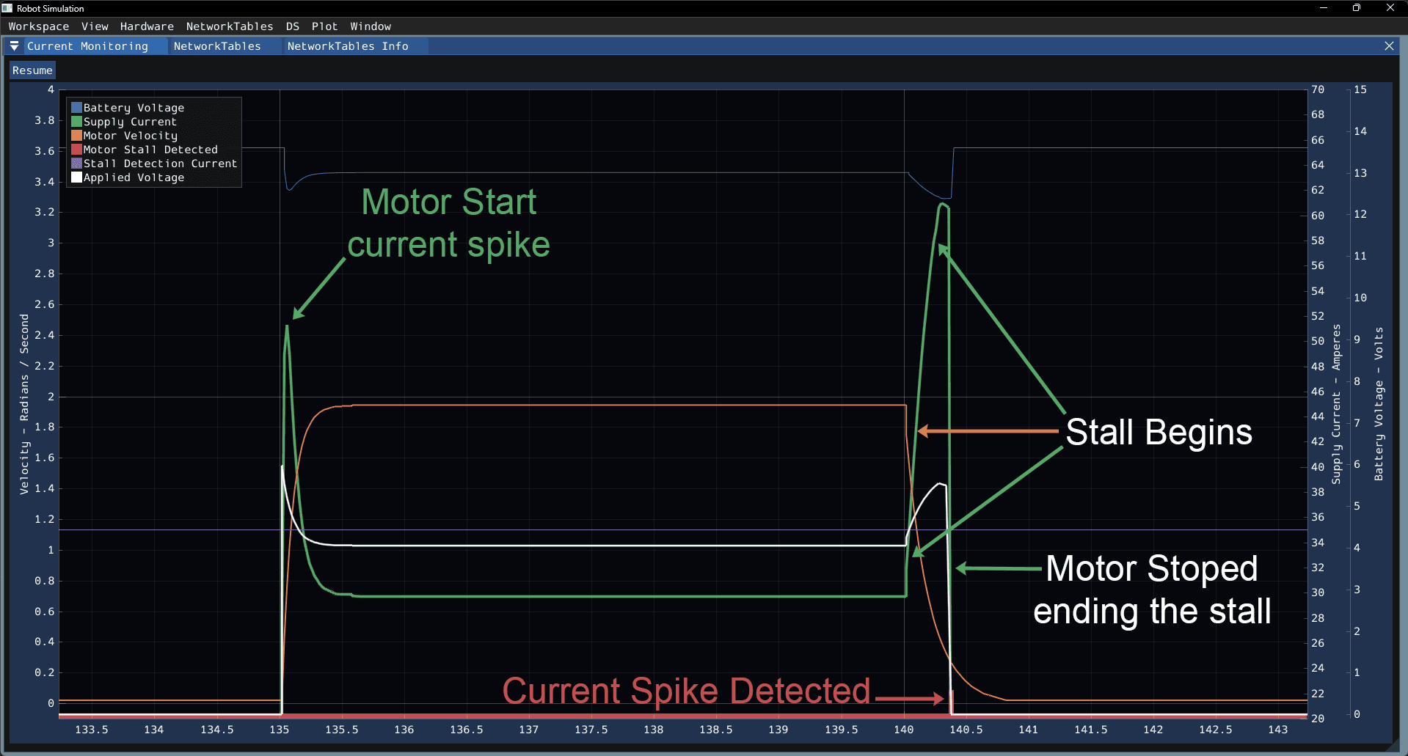1408x756 pixels.
Task: Click the Robot Simulation title bar icon
Action: point(7,8)
